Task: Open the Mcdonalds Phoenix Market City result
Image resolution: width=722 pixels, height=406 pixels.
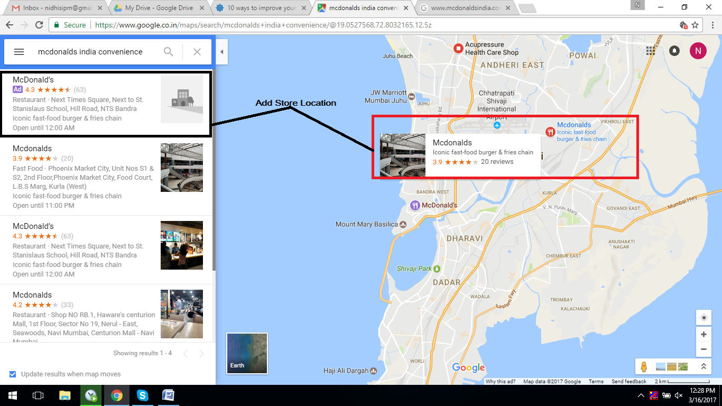Action: pos(106,177)
